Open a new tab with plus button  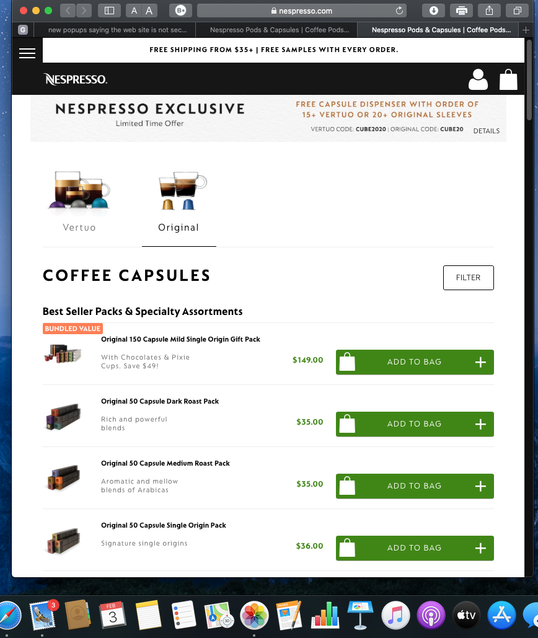[526, 30]
